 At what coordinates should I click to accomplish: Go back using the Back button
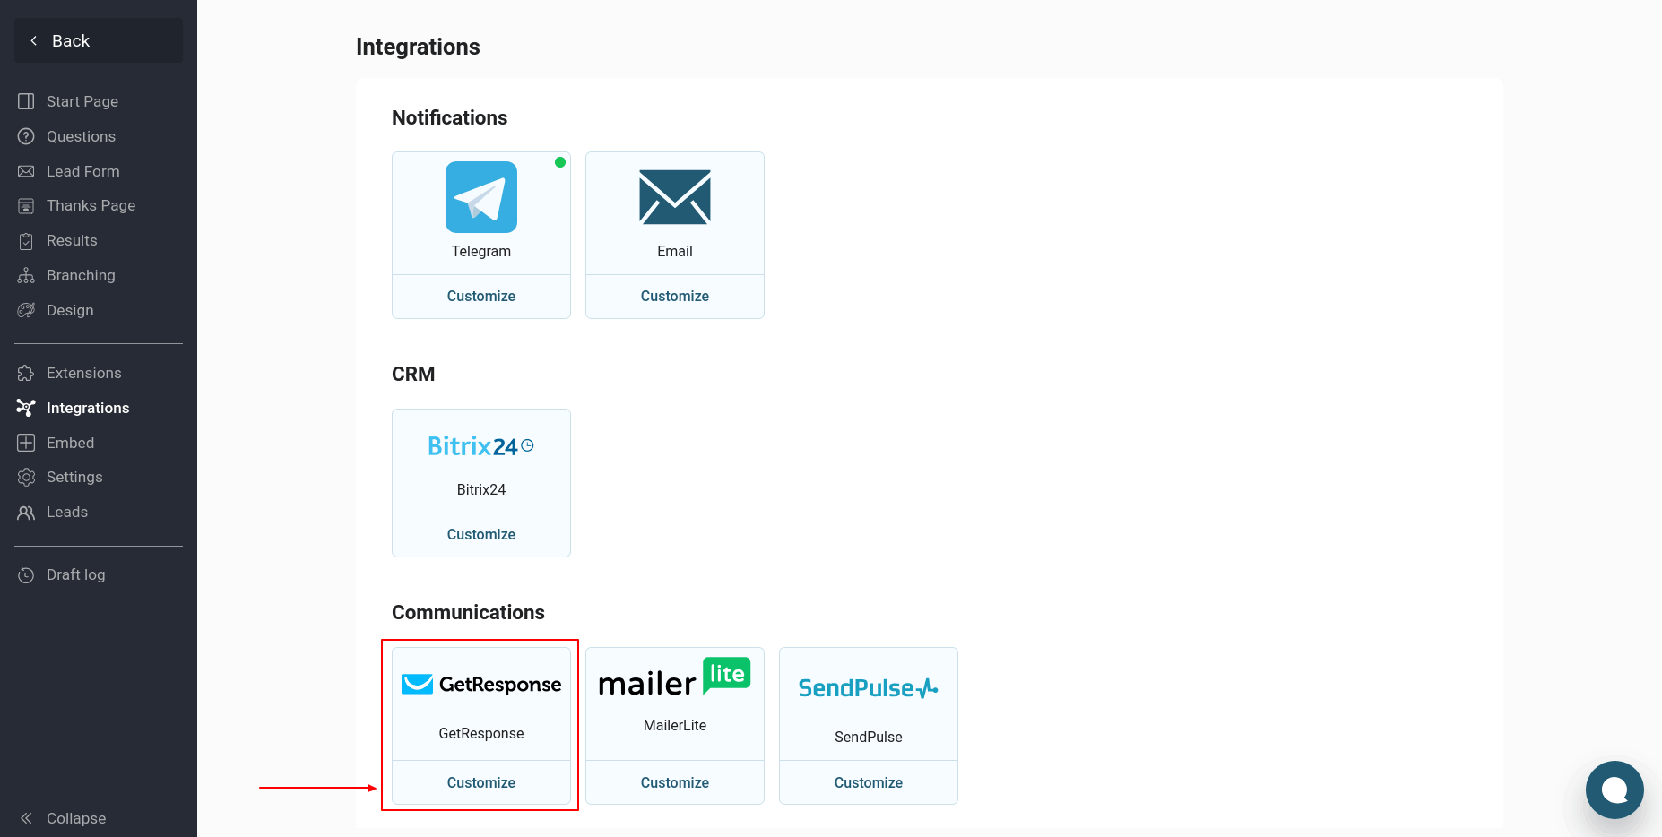click(99, 40)
